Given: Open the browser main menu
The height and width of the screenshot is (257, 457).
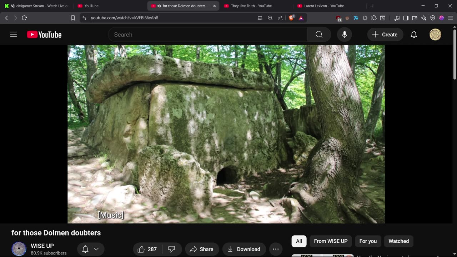Looking at the screenshot, I should (x=451, y=18).
